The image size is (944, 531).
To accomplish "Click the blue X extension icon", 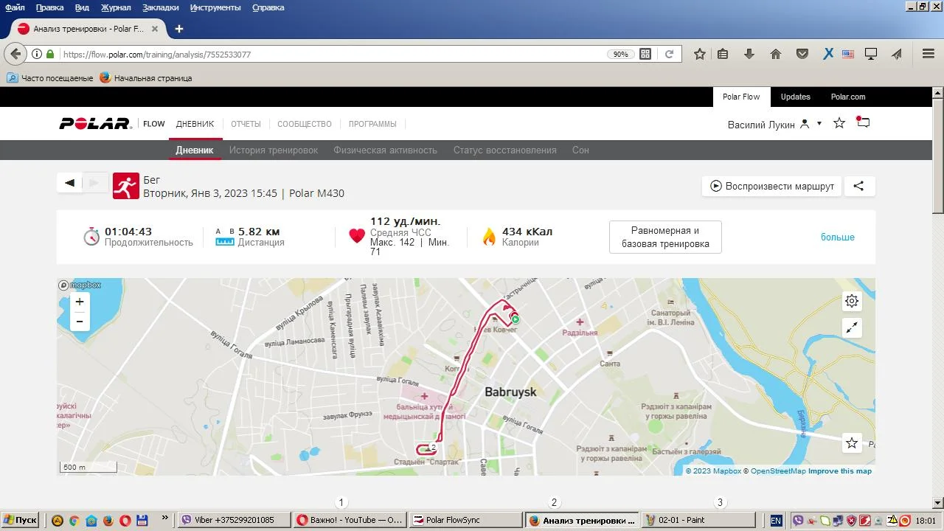I will coord(828,54).
